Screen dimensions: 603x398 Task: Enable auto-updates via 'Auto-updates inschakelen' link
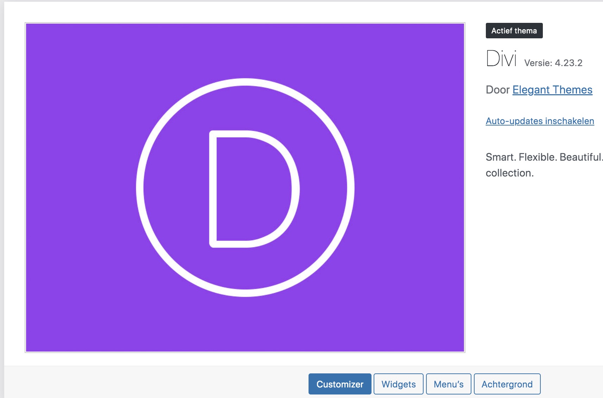click(x=540, y=121)
